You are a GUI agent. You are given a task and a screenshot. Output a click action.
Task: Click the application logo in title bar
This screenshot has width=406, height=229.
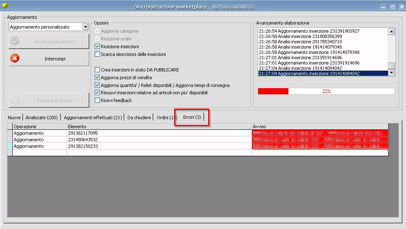pos(5,6)
